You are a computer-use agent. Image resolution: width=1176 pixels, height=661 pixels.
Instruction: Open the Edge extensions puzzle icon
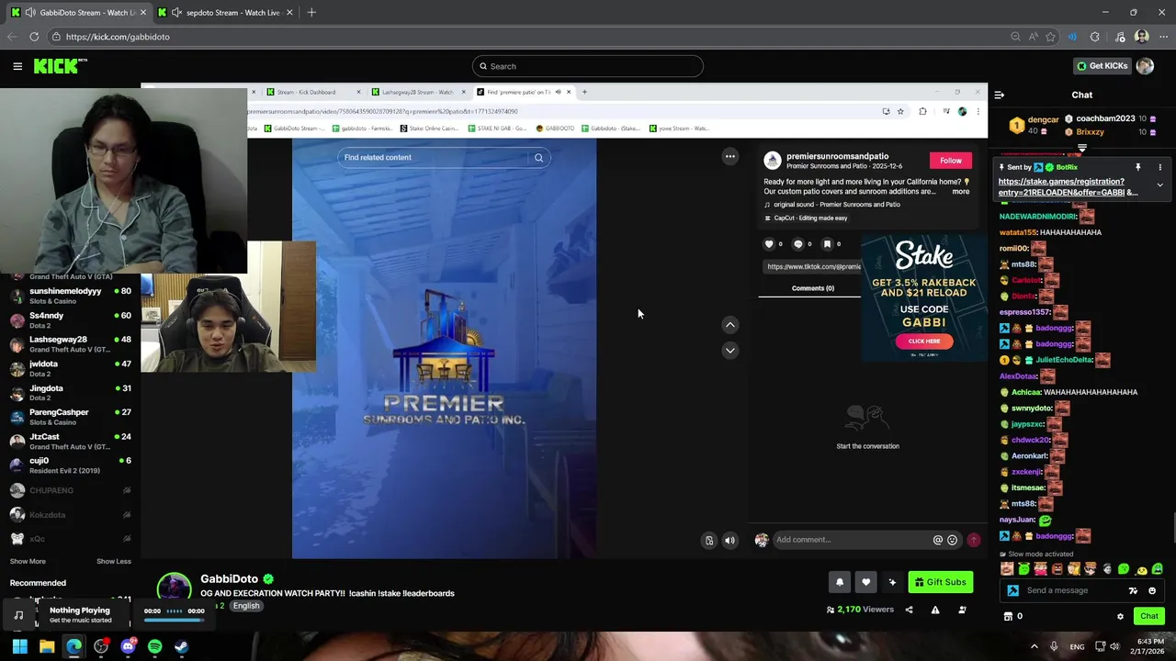point(1094,37)
